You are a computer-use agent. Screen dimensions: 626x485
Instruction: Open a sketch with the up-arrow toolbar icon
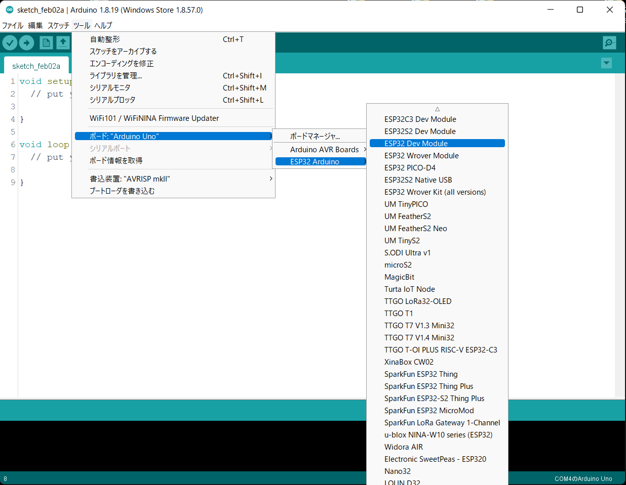[x=63, y=42]
